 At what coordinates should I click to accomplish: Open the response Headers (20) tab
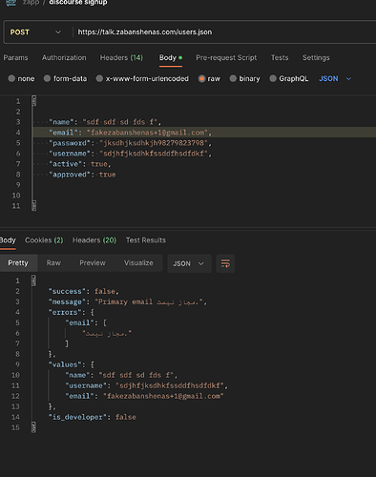point(94,240)
